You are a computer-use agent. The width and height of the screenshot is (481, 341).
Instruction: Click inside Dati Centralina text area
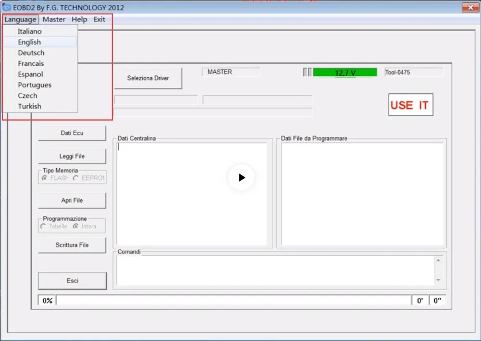tap(192, 194)
